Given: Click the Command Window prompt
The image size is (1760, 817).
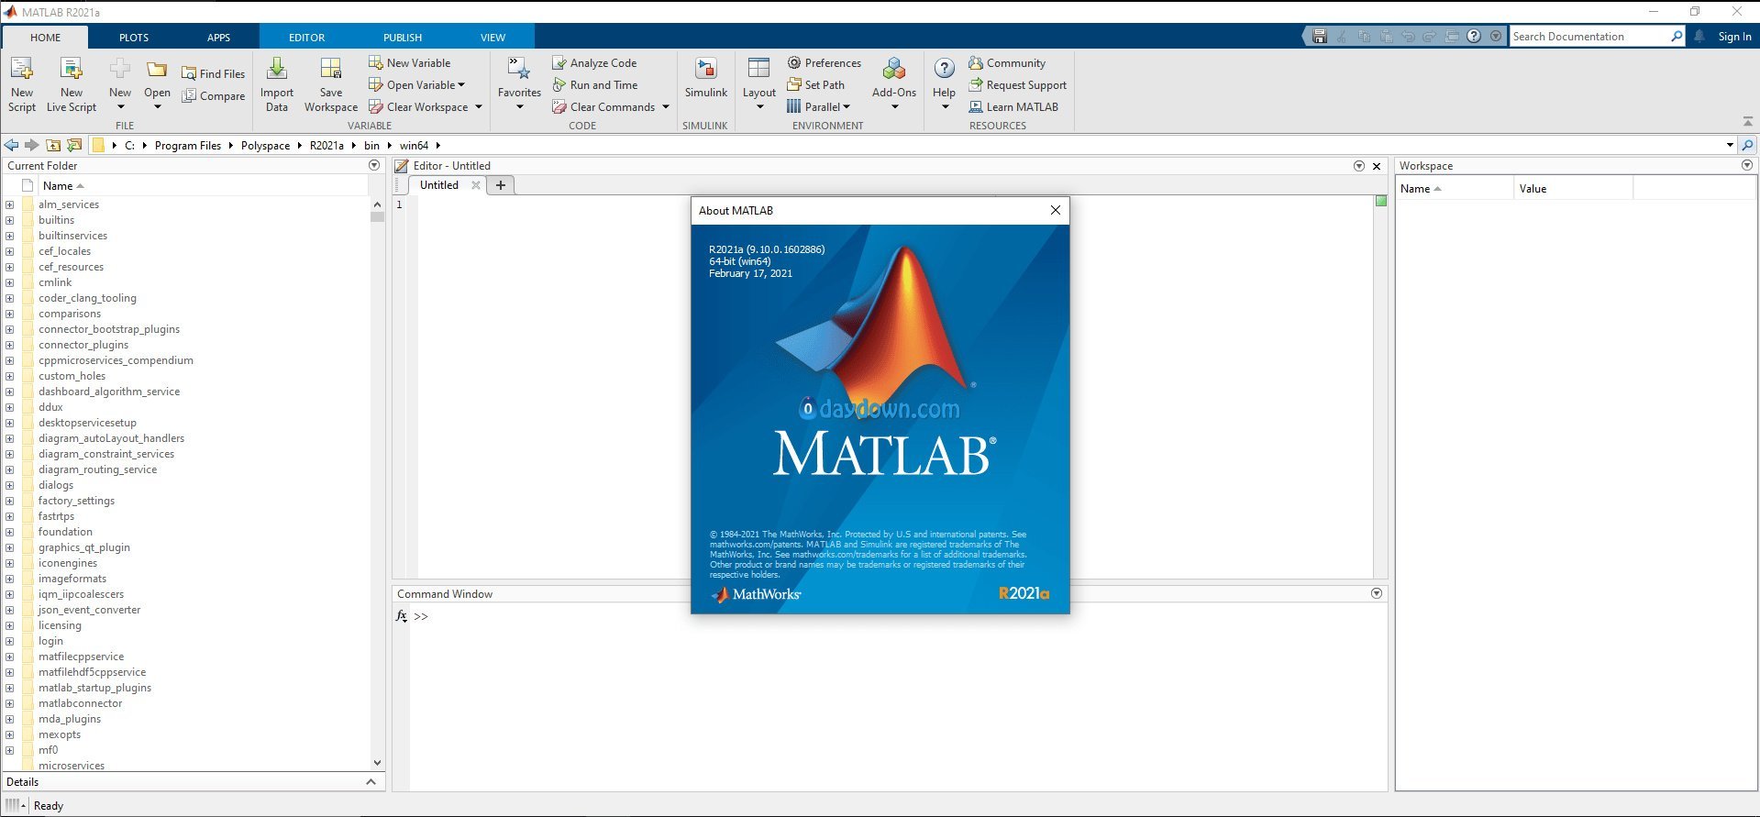Looking at the screenshot, I should point(421,616).
